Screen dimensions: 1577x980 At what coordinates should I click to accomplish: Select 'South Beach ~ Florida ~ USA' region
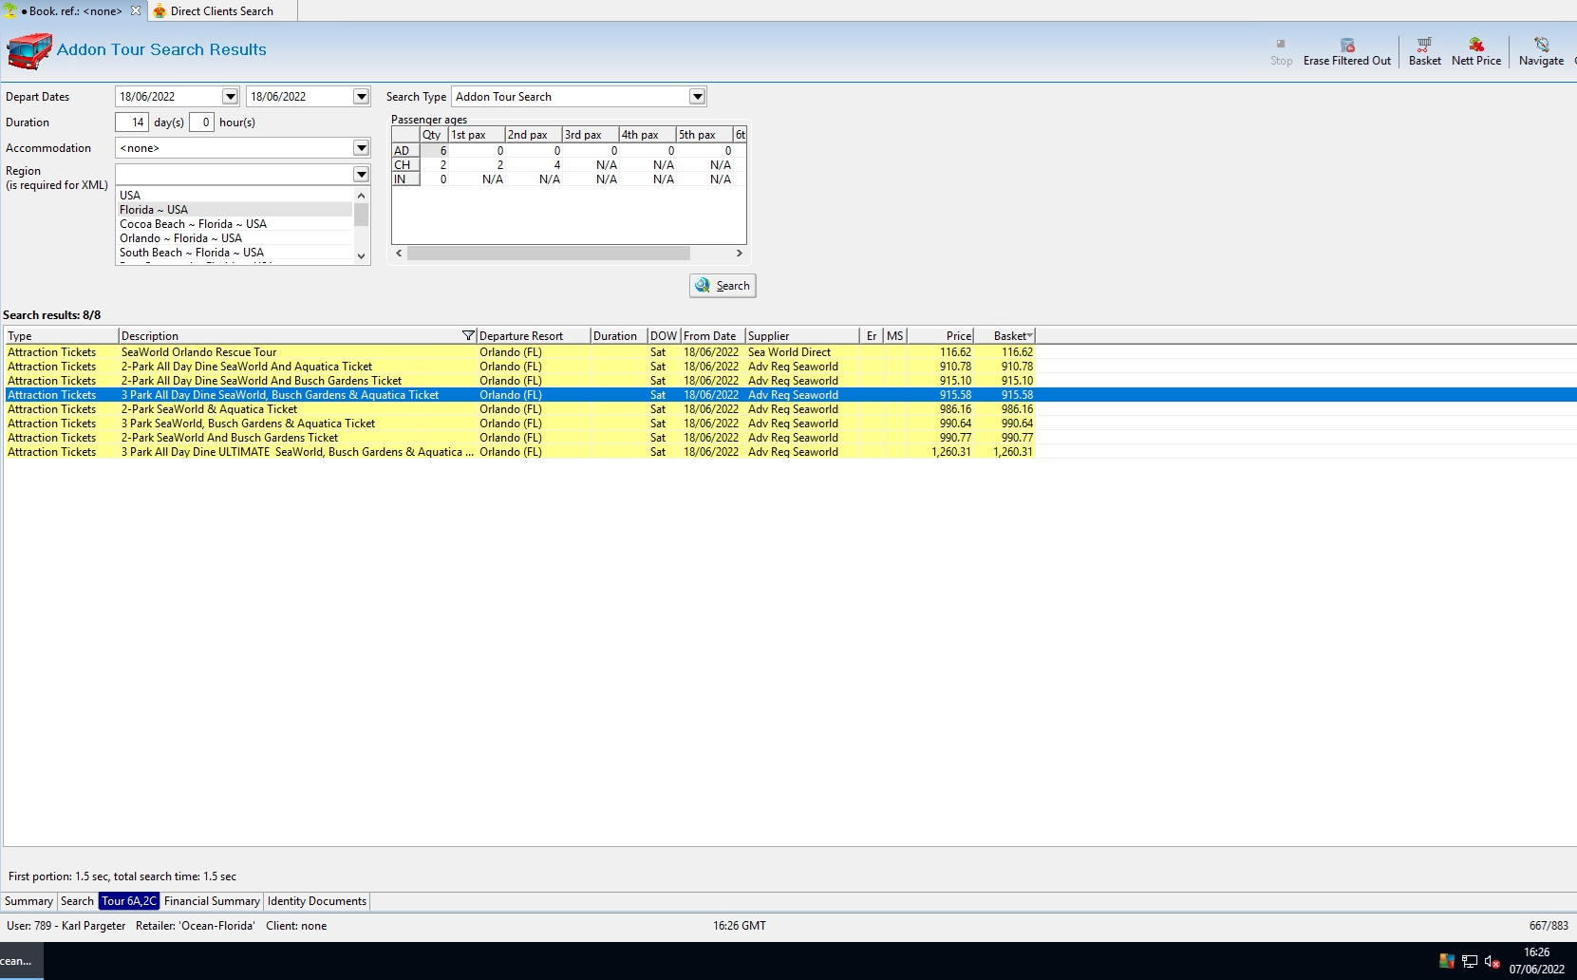pyautogui.click(x=235, y=253)
